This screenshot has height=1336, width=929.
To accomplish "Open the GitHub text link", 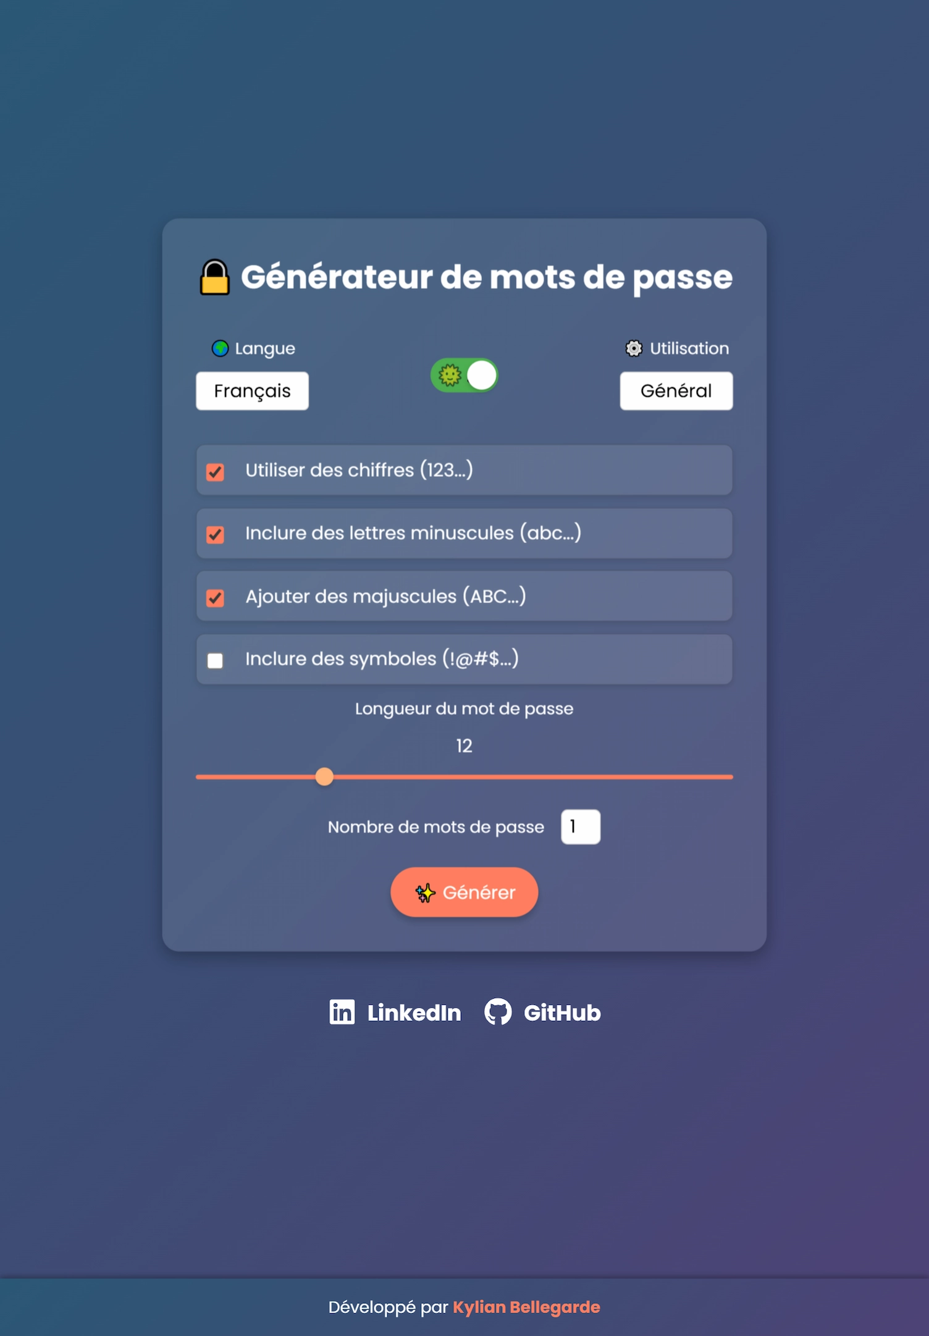I will (562, 1013).
